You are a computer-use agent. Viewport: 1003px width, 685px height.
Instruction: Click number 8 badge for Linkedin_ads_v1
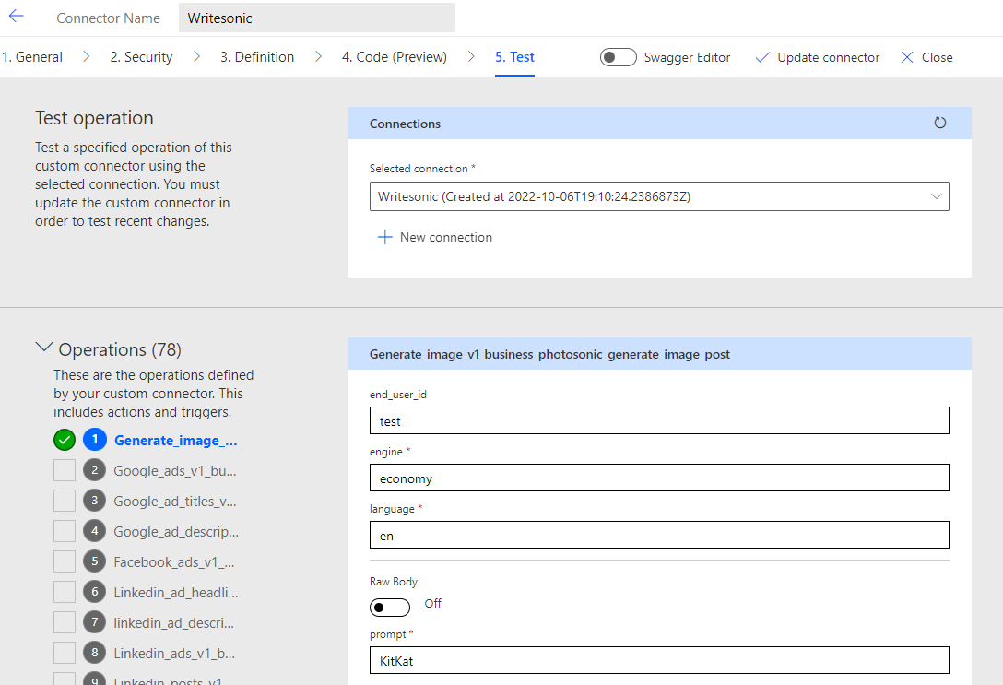point(95,653)
